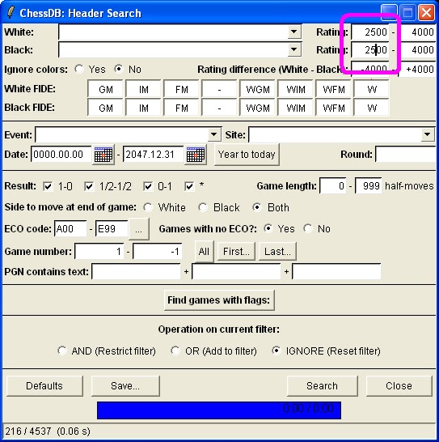Expand the Site dropdown list
The height and width of the screenshot is (442, 439).
pyautogui.click(x=428, y=134)
